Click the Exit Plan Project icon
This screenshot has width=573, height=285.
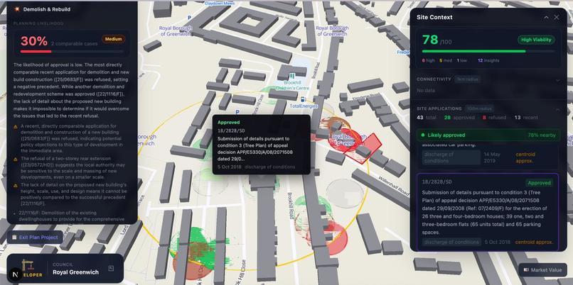(14, 238)
